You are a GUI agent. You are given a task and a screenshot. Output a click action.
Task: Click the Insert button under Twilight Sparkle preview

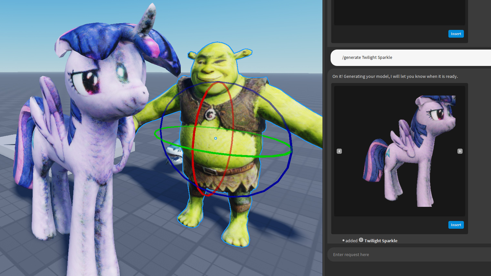tap(456, 225)
